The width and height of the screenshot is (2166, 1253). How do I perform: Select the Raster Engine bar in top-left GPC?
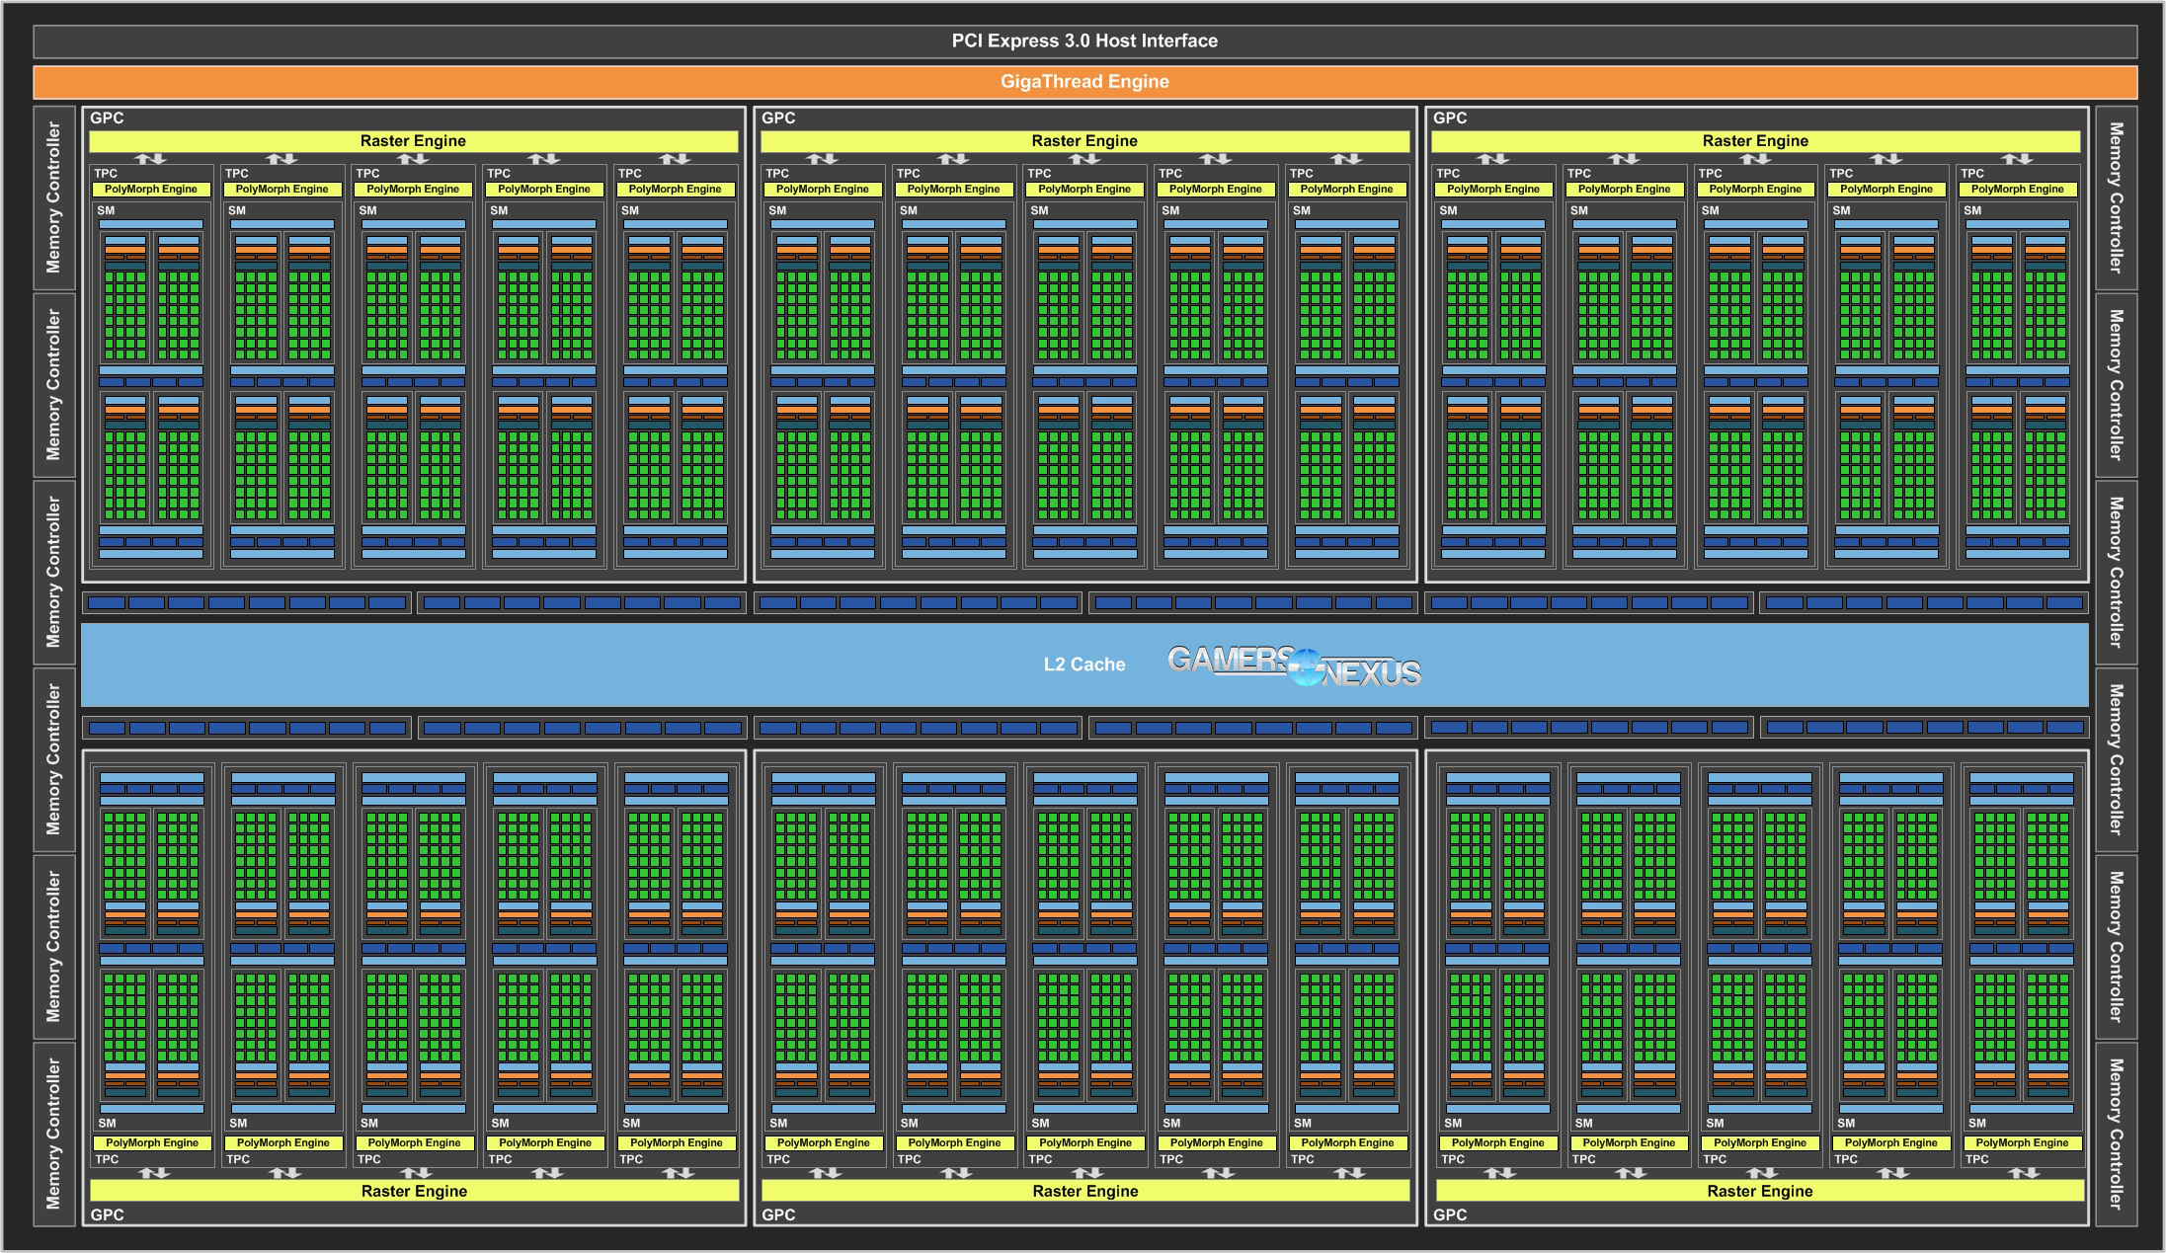(413, 141)
